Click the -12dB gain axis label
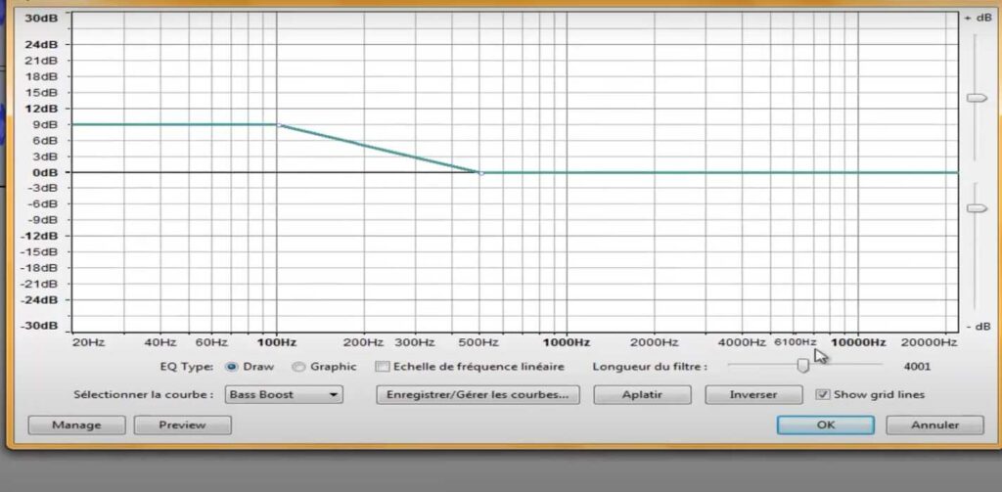Viewport: 1002px width, 492px height. pos(39,236)
